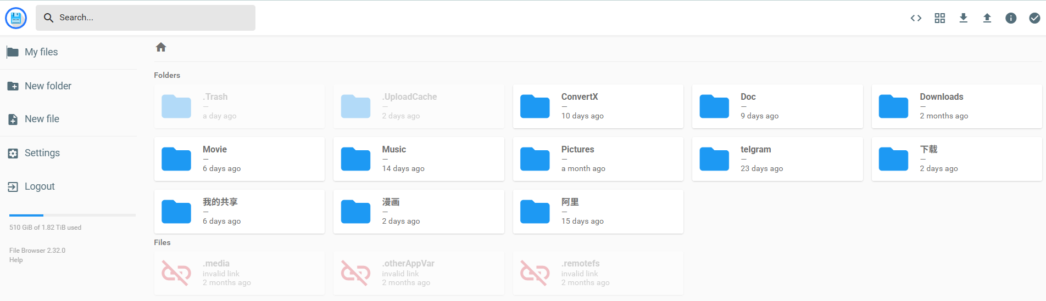Switch view mode with the grid icon

coord(940,18)
